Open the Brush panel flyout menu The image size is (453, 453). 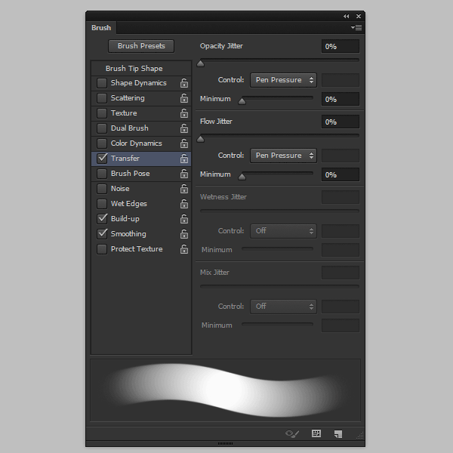pyautogui.click(x=356, y=28)
